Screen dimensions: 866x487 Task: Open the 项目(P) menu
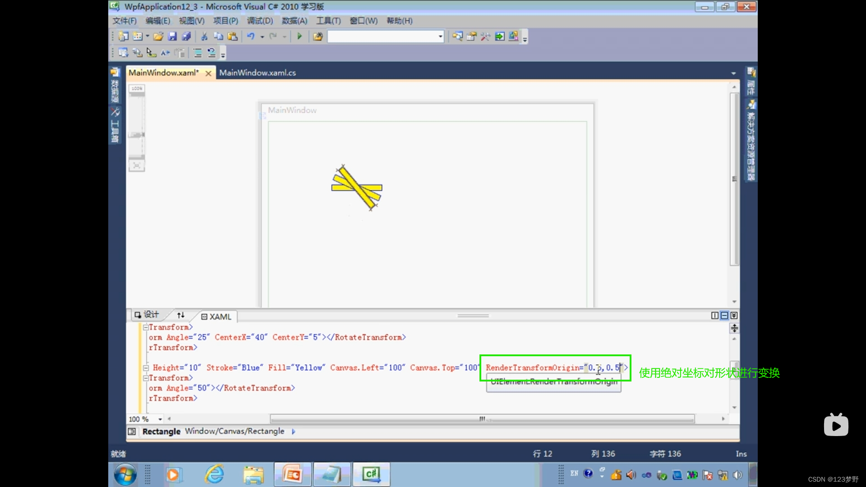pyautogui.click(x=226, y=21)
